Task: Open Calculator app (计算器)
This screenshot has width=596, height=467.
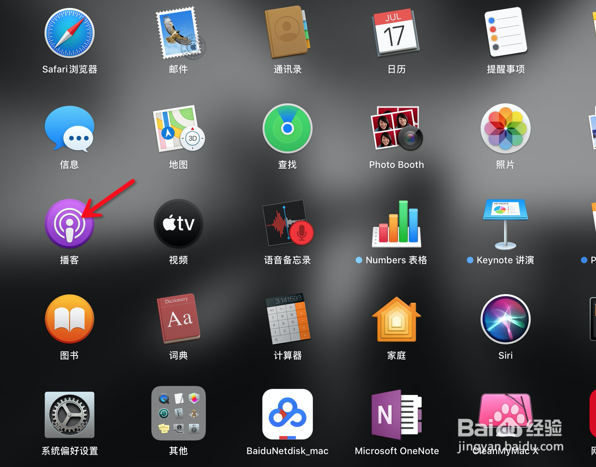Action: (288, 319)
